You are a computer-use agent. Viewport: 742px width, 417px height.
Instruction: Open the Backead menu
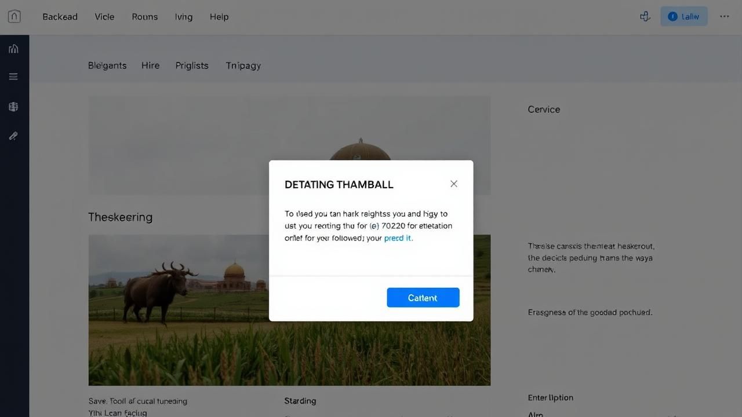click(60, 17)
